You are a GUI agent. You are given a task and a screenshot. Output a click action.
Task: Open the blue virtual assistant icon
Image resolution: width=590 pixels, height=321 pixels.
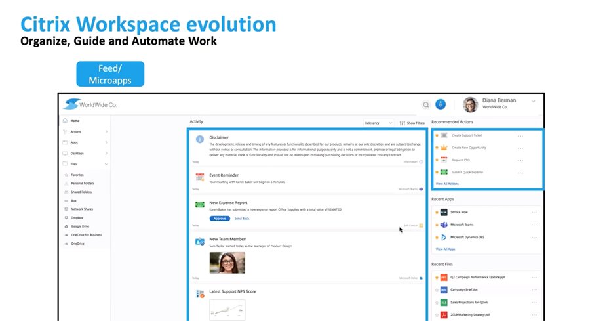(441, 104)
